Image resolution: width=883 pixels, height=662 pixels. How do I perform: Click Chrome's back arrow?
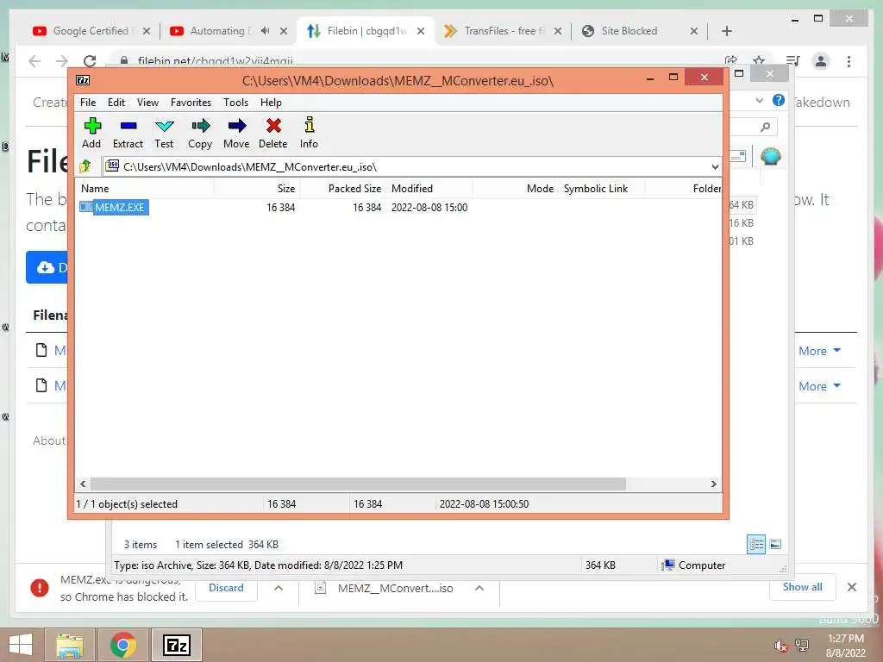point(34,61)
